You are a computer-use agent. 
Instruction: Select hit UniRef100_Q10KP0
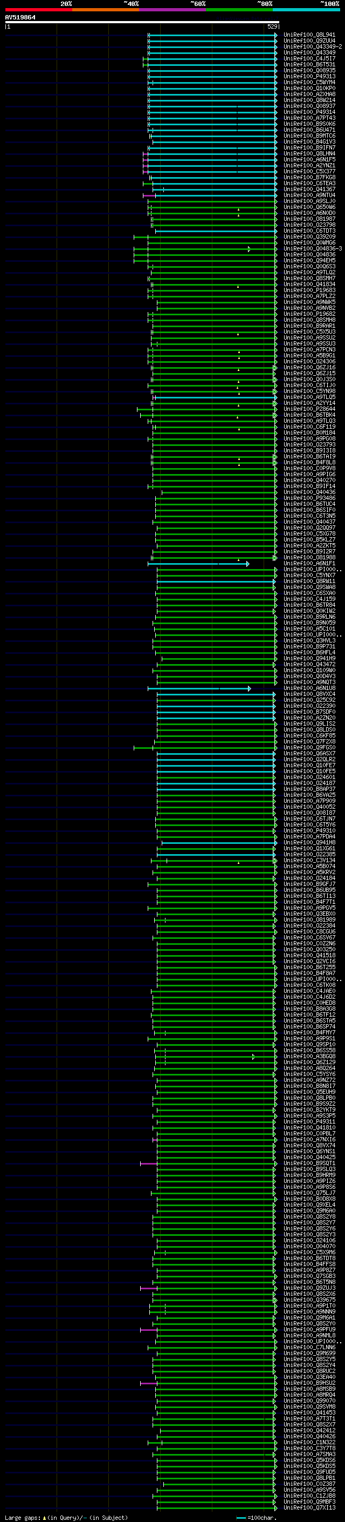[309, 88]
